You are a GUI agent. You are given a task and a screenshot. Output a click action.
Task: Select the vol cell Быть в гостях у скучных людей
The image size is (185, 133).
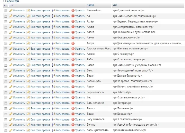137,65
